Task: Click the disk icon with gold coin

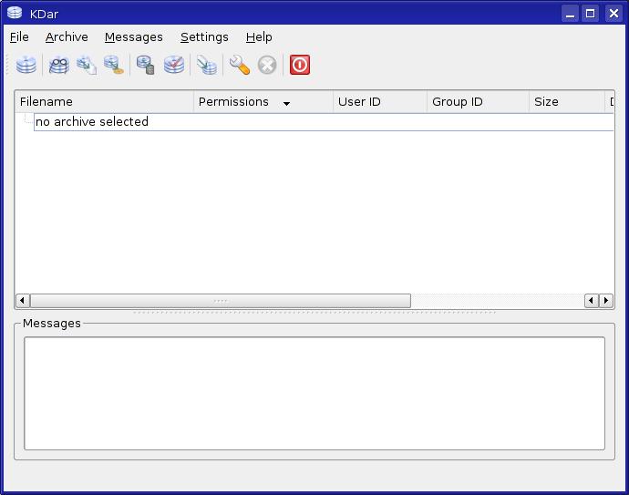Action: pyautogui.click(x=114, y=65)
